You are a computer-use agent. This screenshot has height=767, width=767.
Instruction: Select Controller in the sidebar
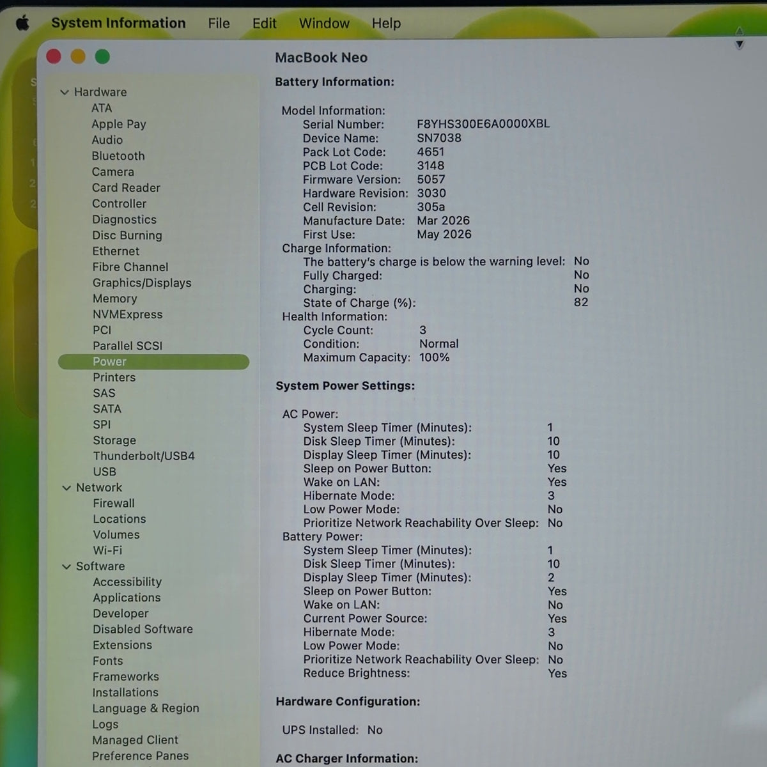click(x=119, y=204)
